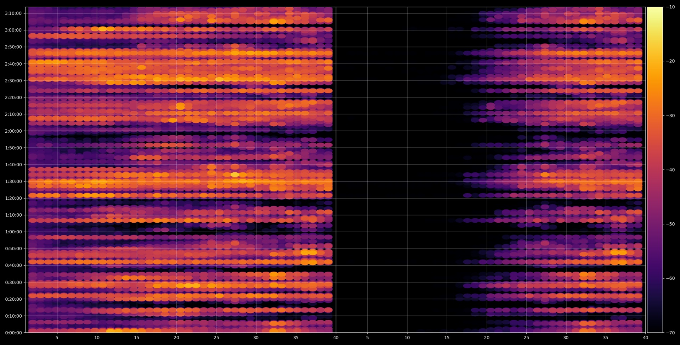
Task: Click the 1:10:00 time axis label
Action: click(x=13, y=215)
